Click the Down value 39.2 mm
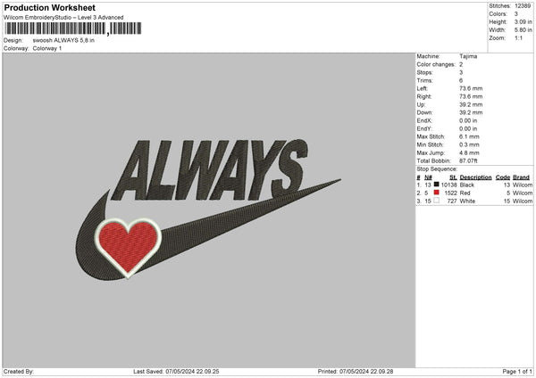 (x=471, y=112)
